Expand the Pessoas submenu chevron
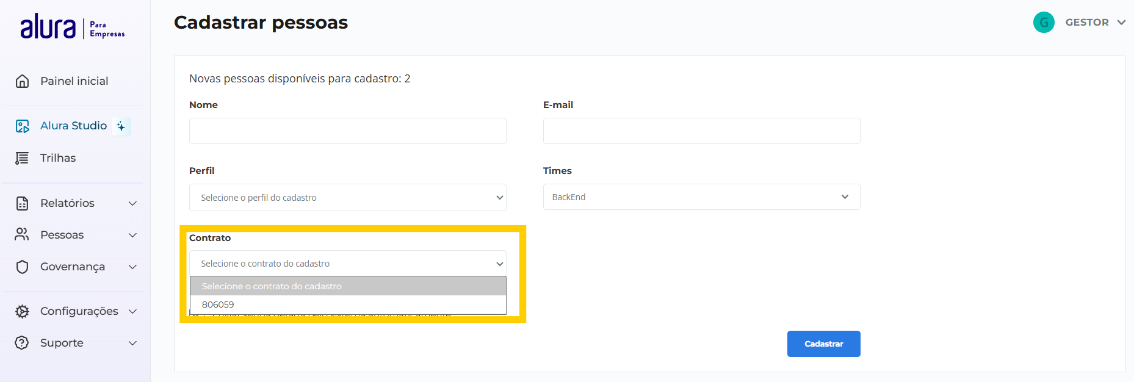The height and width of the screenshot is (382, 1134). click(x=132, y=235)
